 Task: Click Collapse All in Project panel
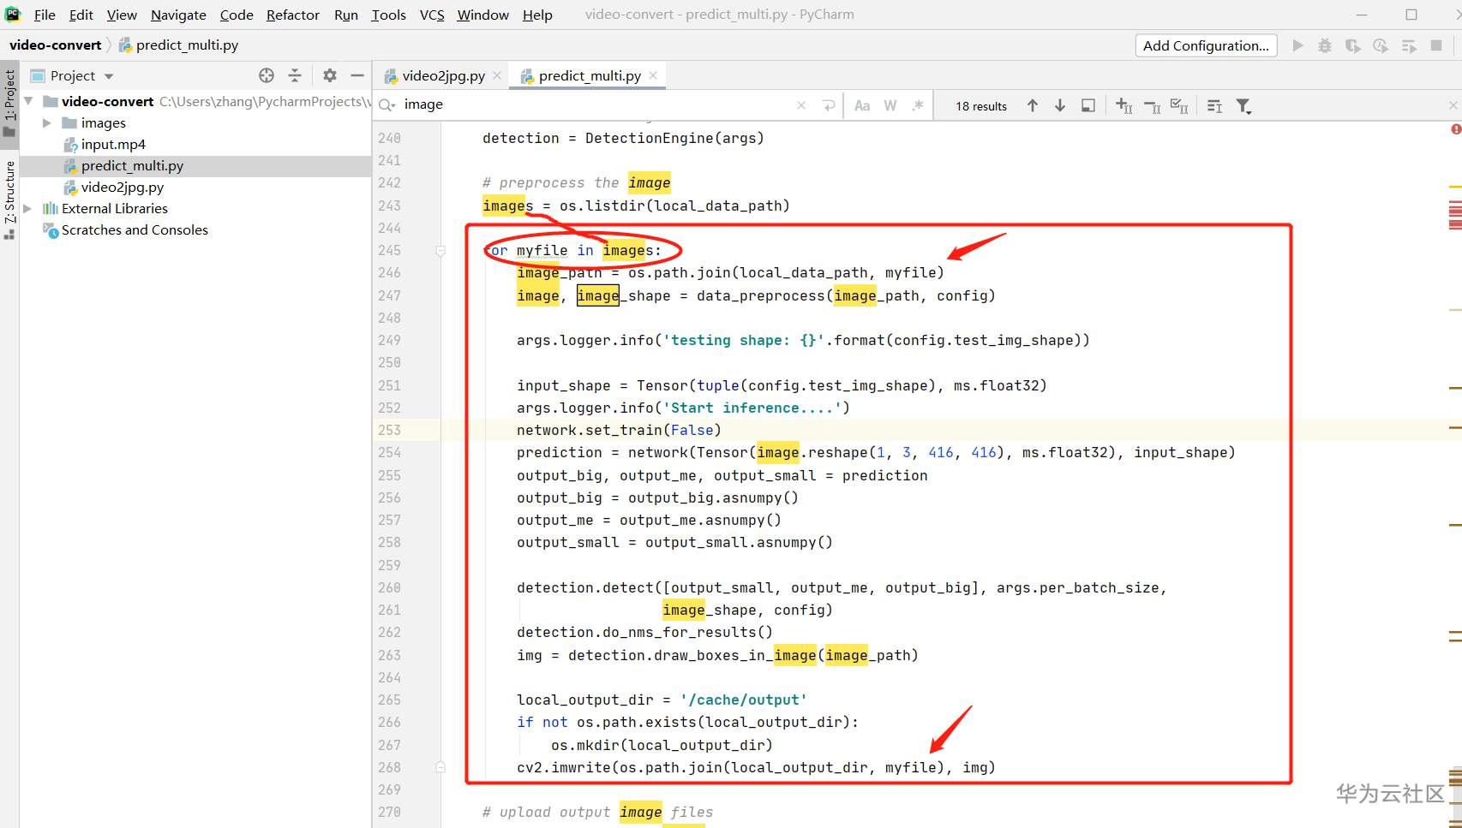(x=295, y=75)
